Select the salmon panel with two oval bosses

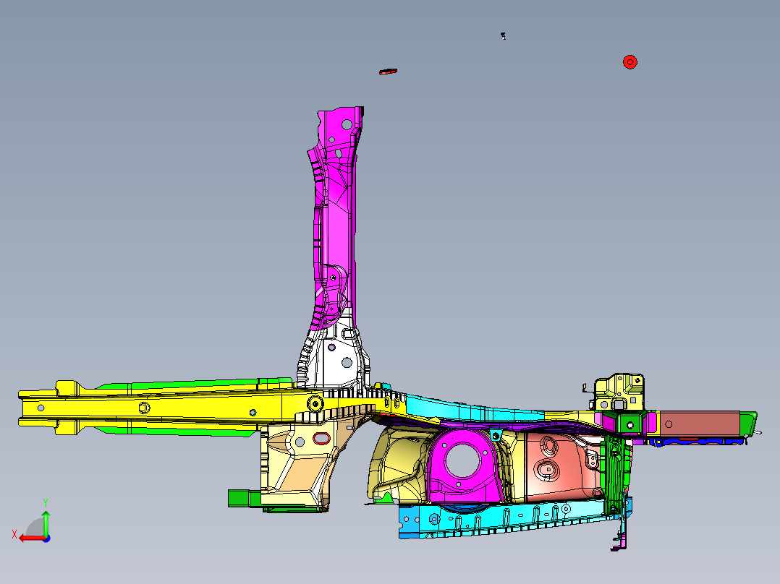point(562,466)
